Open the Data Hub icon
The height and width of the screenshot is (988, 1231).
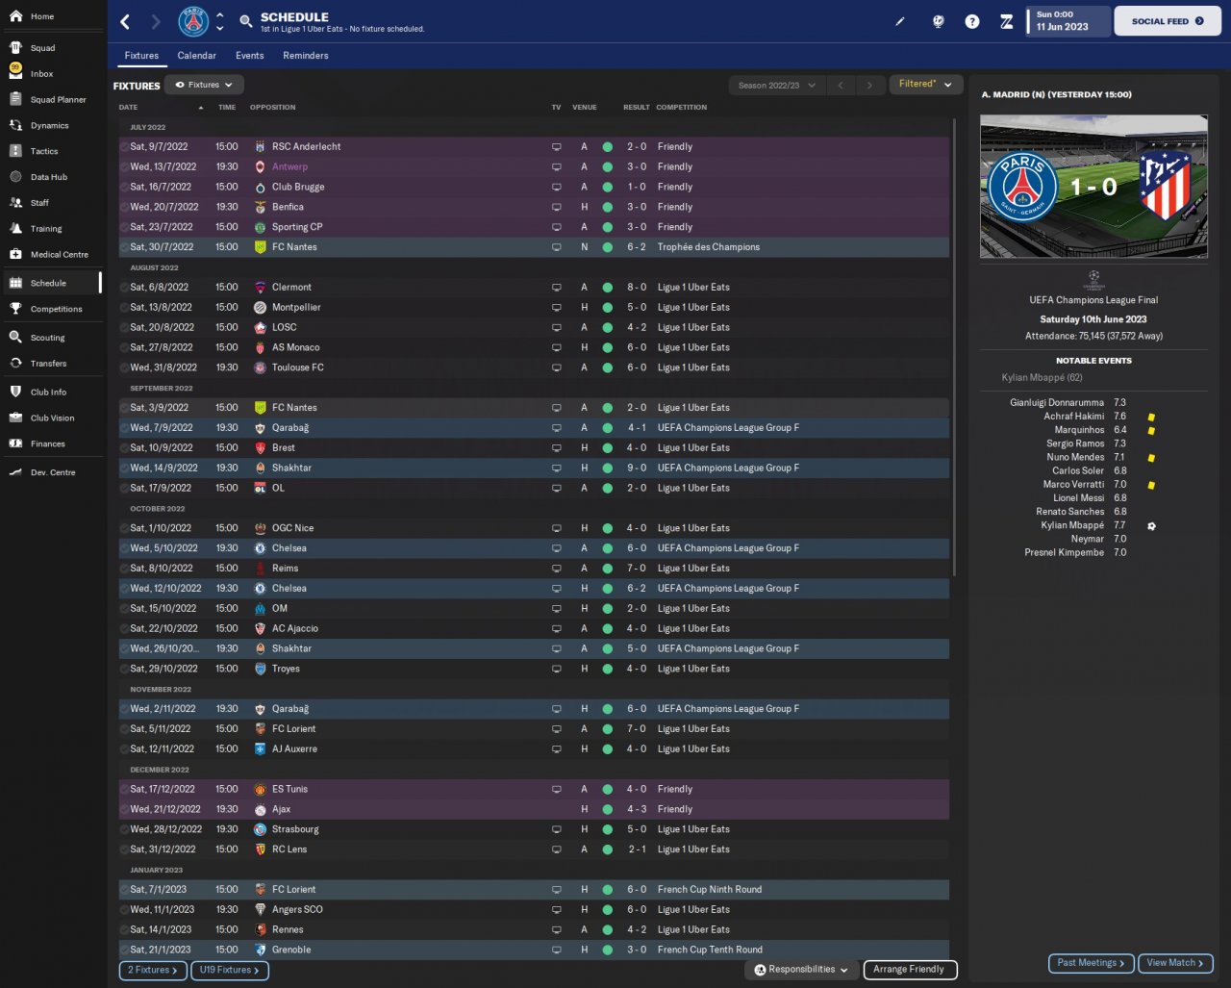(15, 177)
